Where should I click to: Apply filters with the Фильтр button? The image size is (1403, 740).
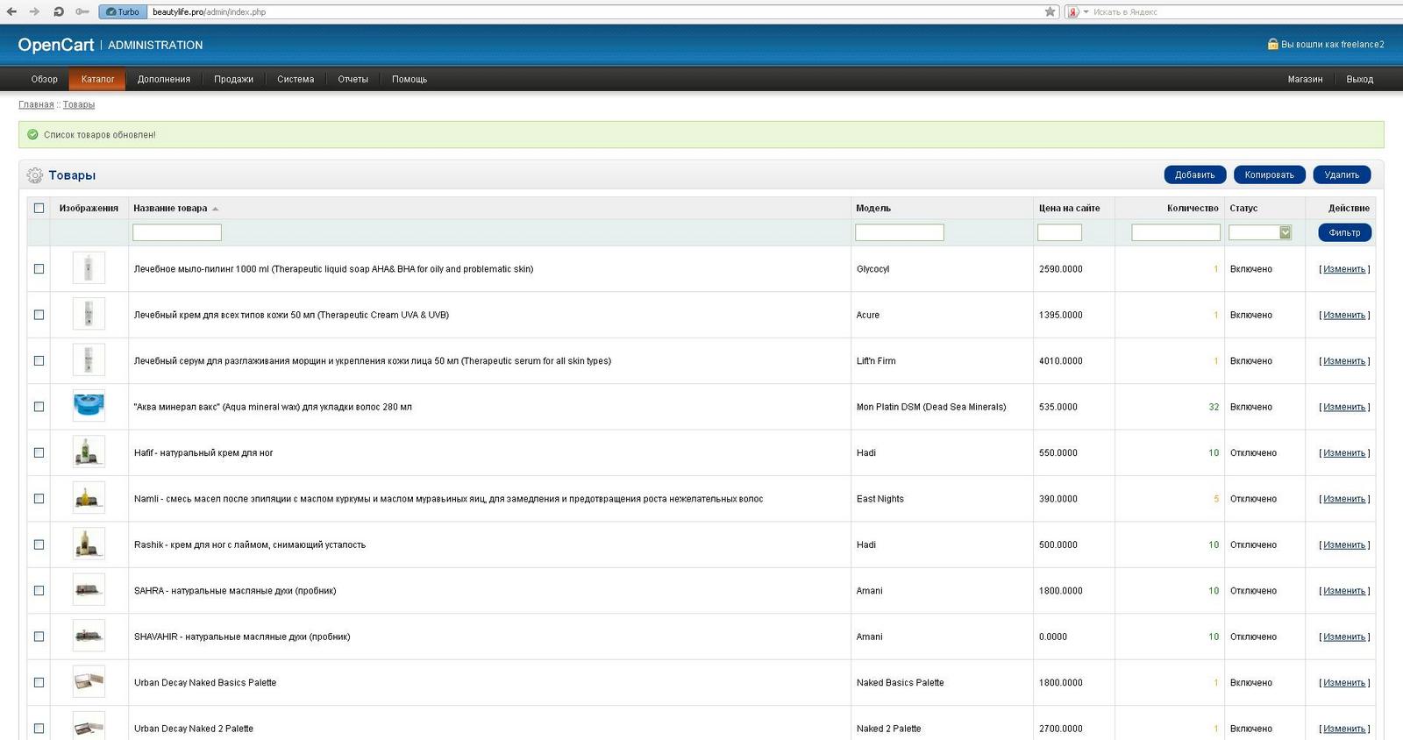(1344, 232)
